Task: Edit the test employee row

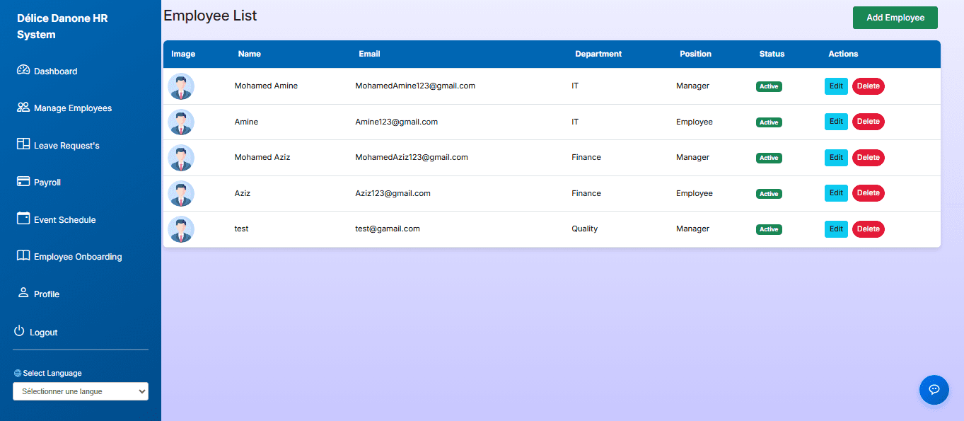Action: tap(836, 229)
